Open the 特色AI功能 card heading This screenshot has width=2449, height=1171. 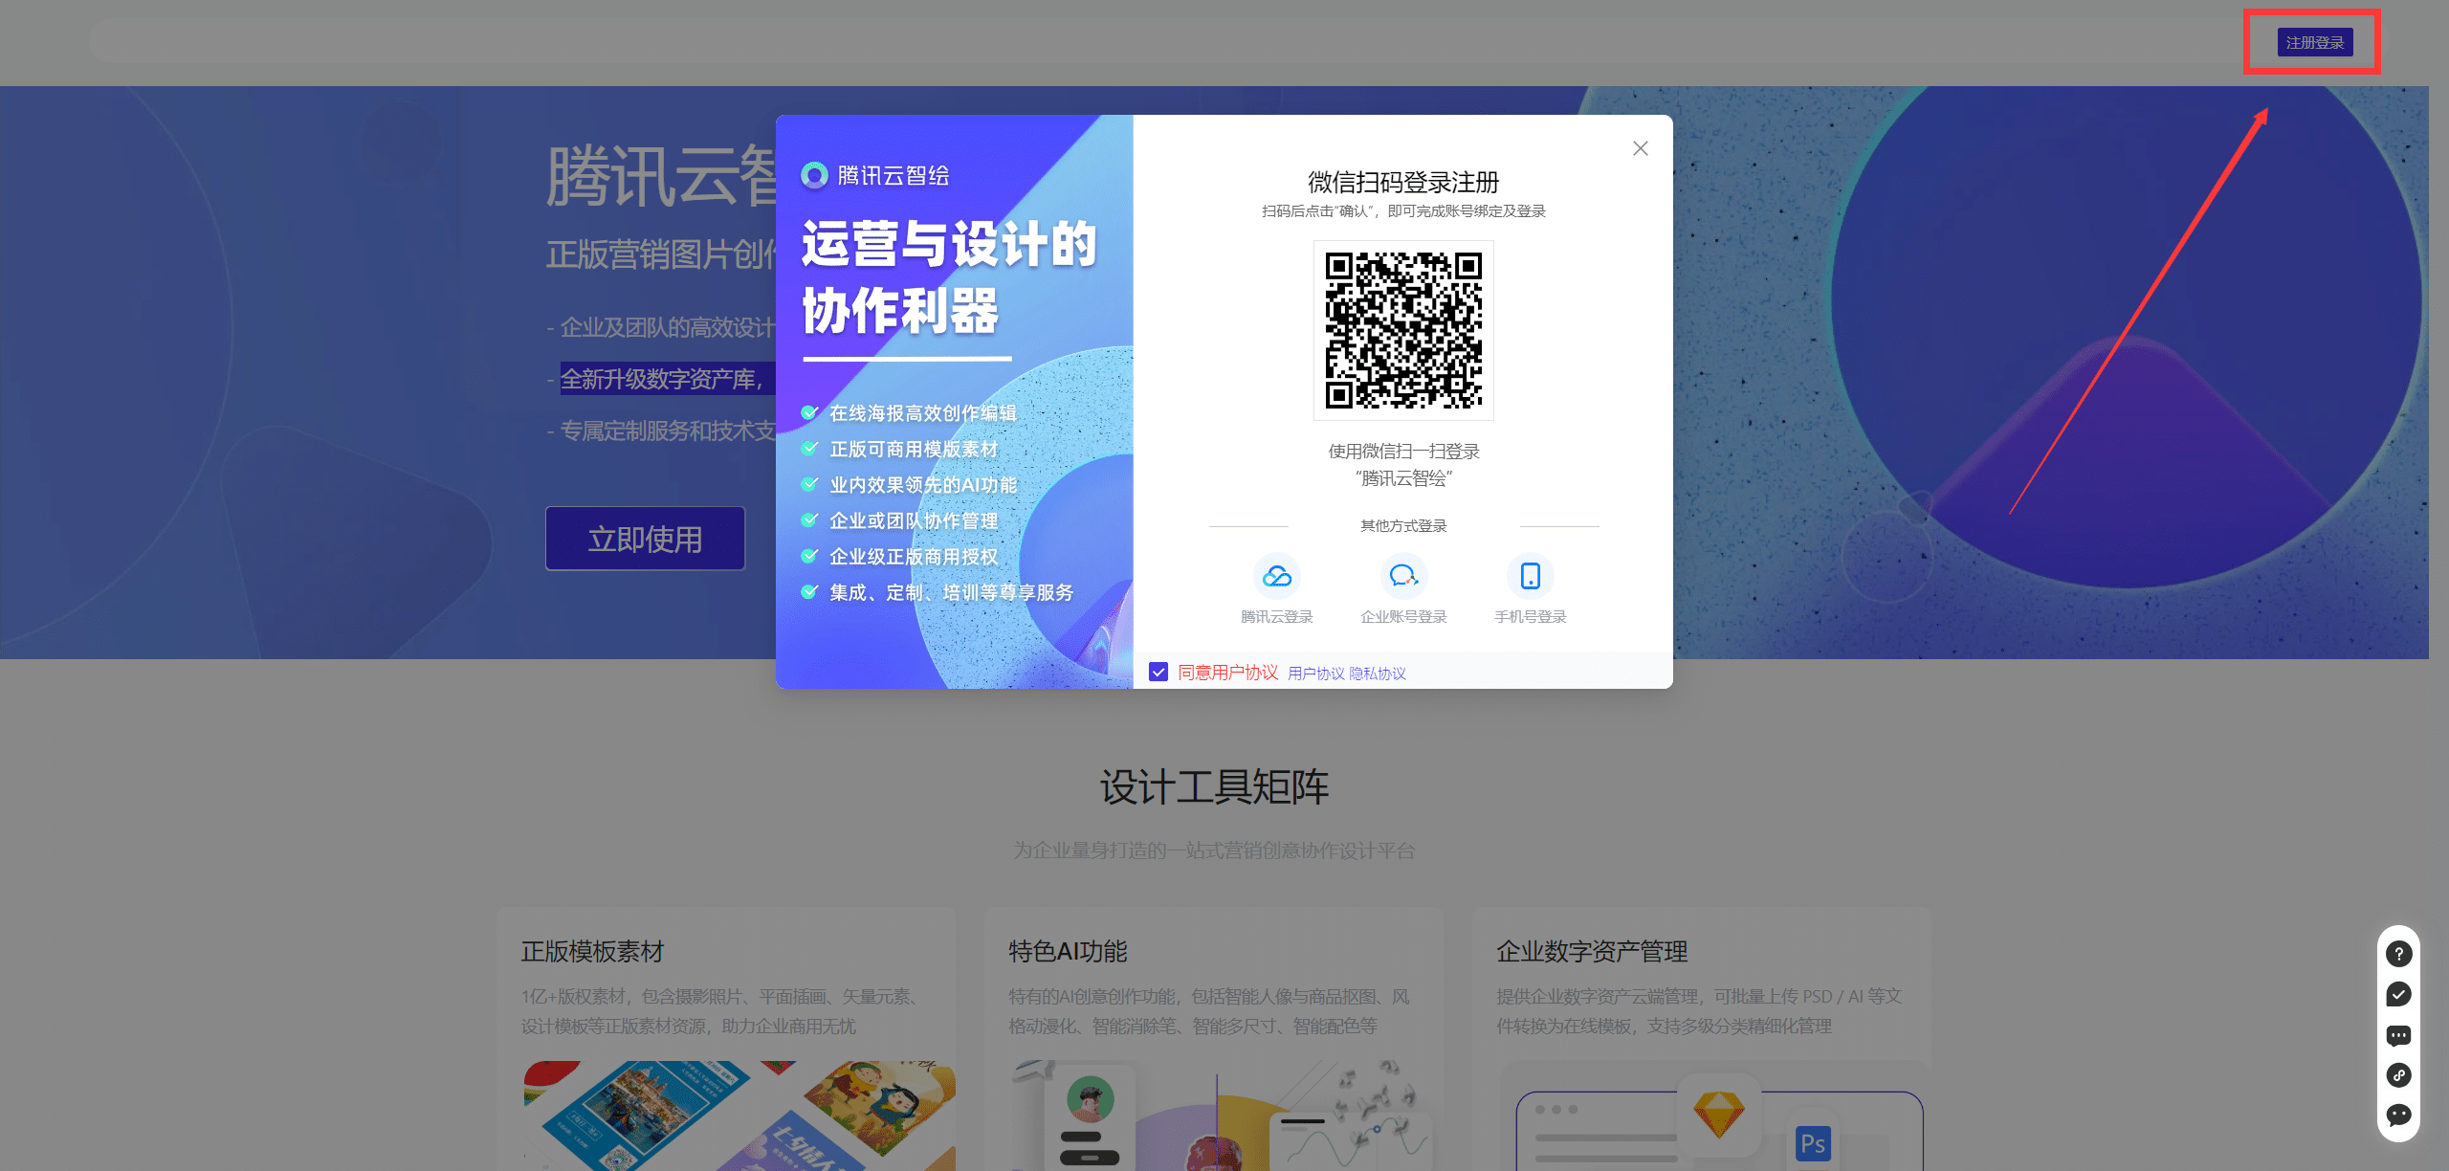tap(1068, 951)
